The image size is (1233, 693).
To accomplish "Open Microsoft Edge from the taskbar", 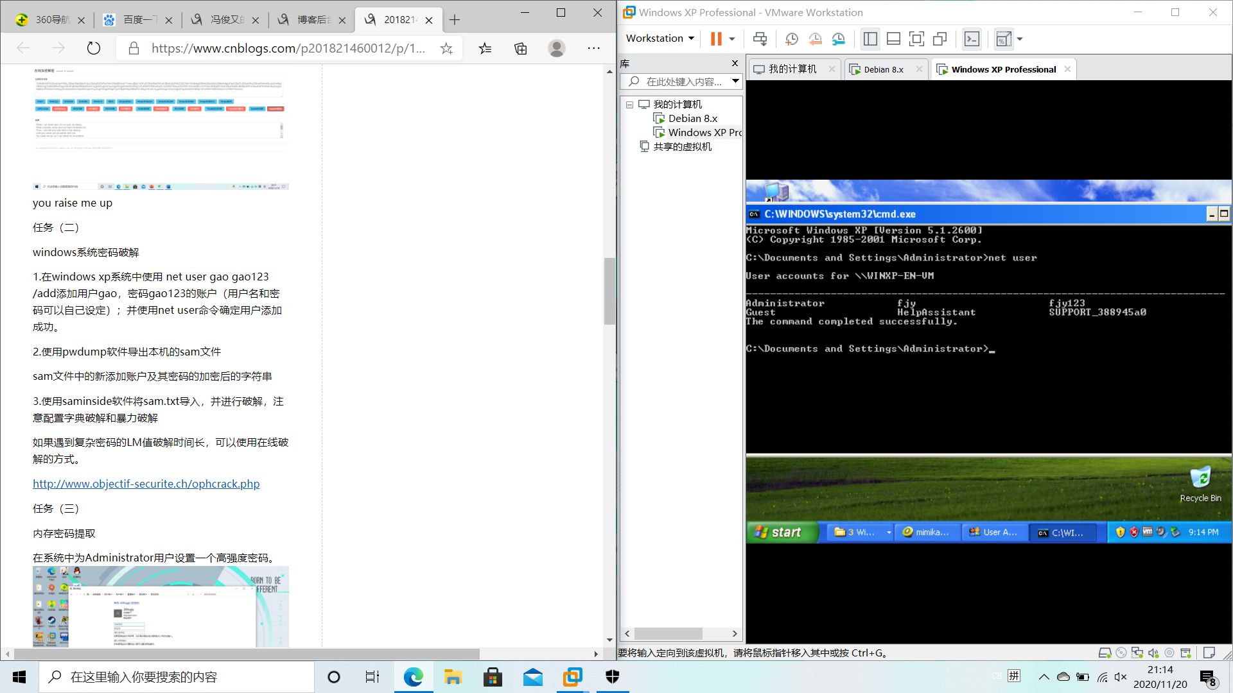I will (413, 677).
